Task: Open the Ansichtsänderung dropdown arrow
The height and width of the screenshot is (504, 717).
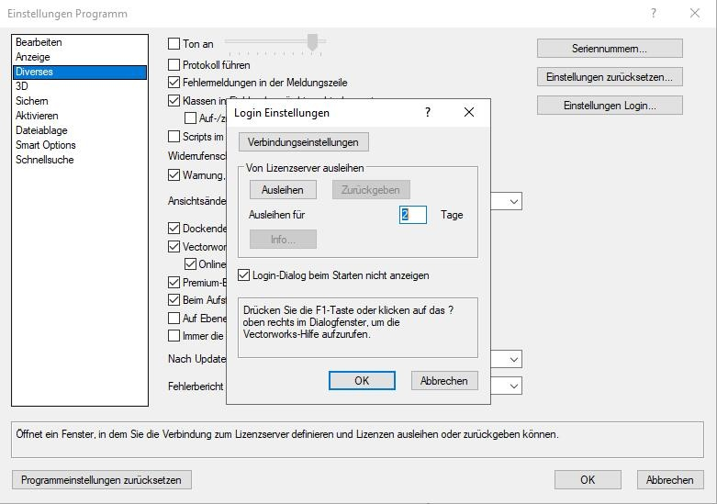Action: (513, 201)
